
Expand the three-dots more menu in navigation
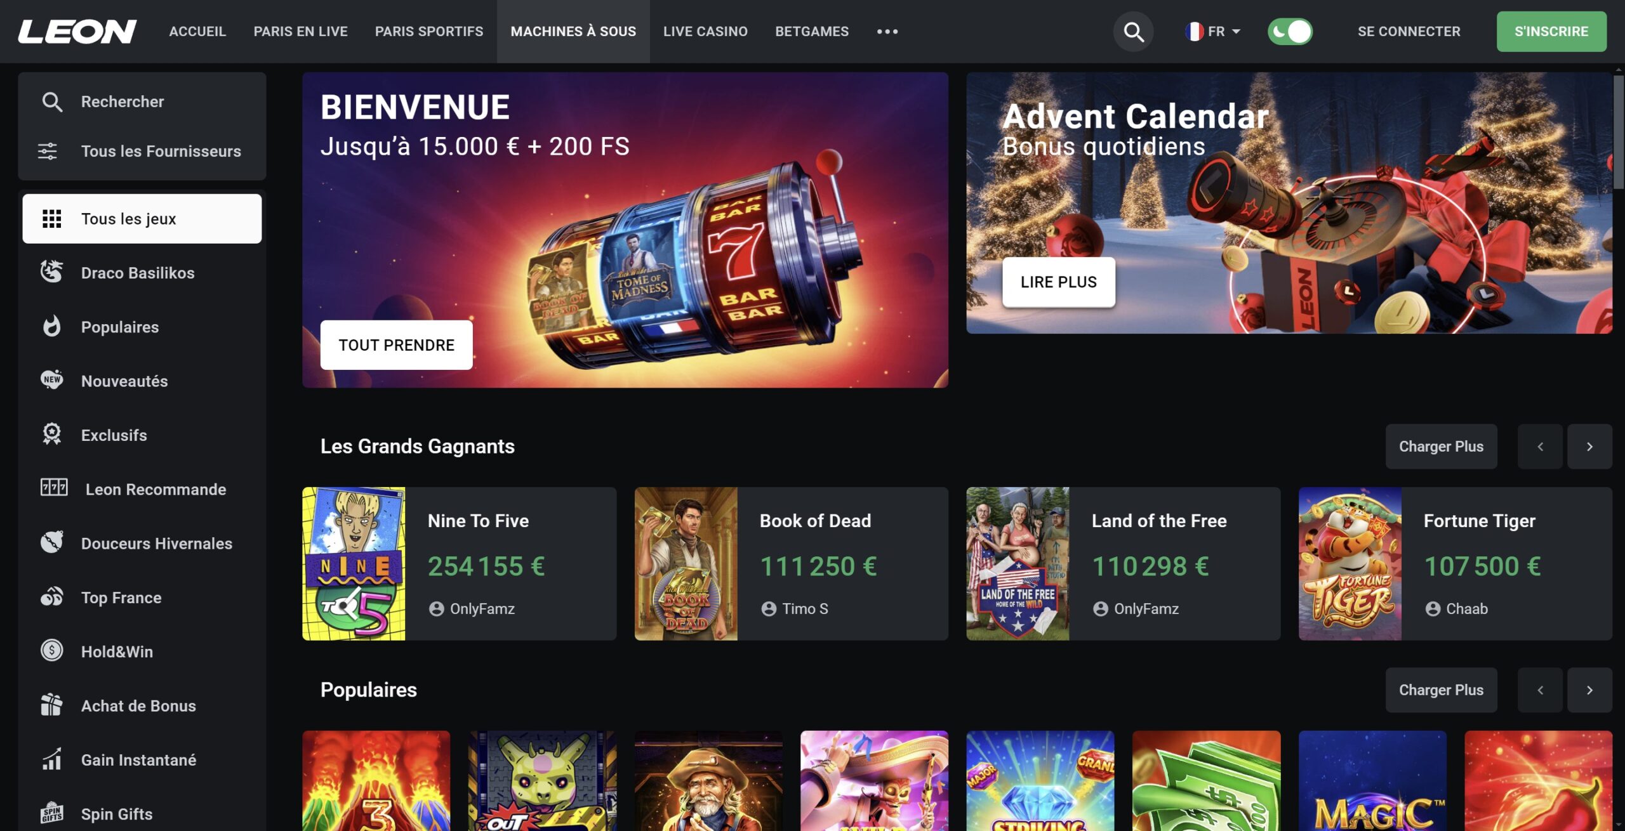pyautogui.click(x=887, y=31)
